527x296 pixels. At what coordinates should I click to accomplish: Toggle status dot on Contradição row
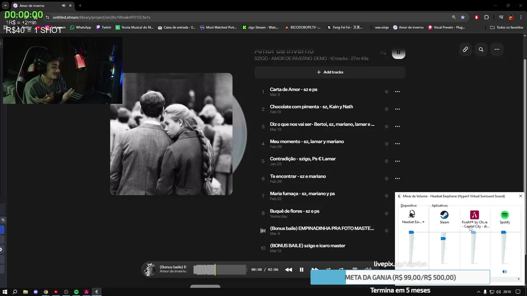pos(386,161)
